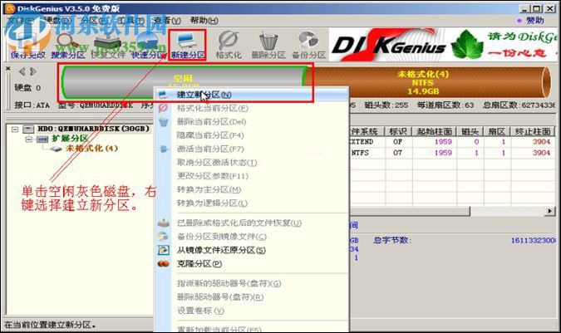561x333 pixels.
Task: Select the brown 未格式化(4) NTFS partition bar
Action: coord(427,82)
